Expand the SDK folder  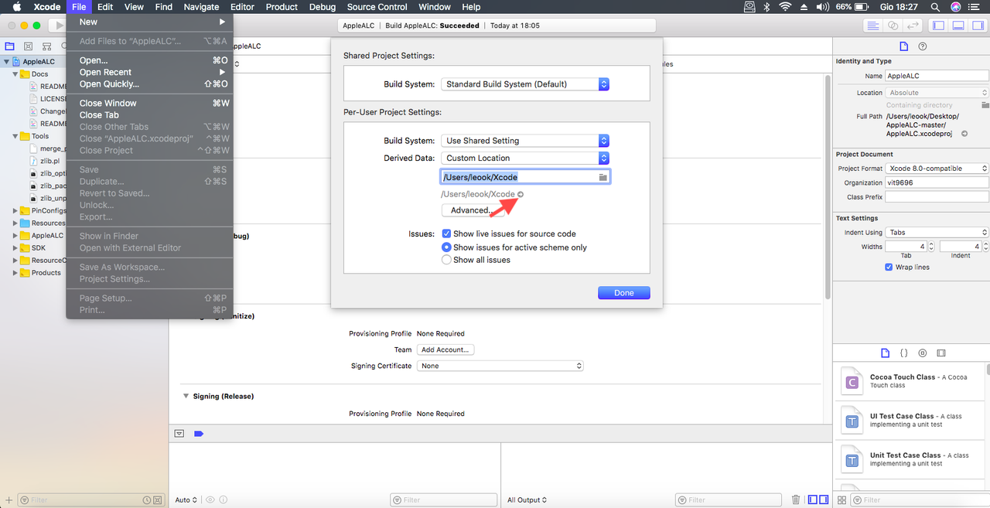(15, 247)
